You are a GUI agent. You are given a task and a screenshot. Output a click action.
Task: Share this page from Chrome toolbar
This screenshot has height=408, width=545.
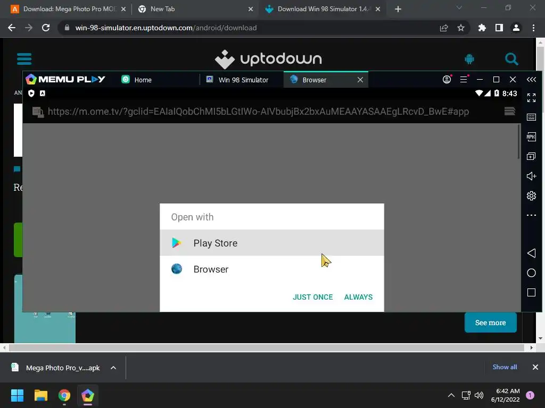click(x=444, y=28)
